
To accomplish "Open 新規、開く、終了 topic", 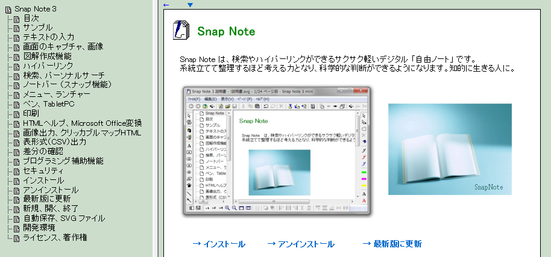I will [x=51, y=209].
